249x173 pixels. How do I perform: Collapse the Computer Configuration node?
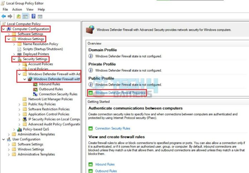click(x=4, y=29)
